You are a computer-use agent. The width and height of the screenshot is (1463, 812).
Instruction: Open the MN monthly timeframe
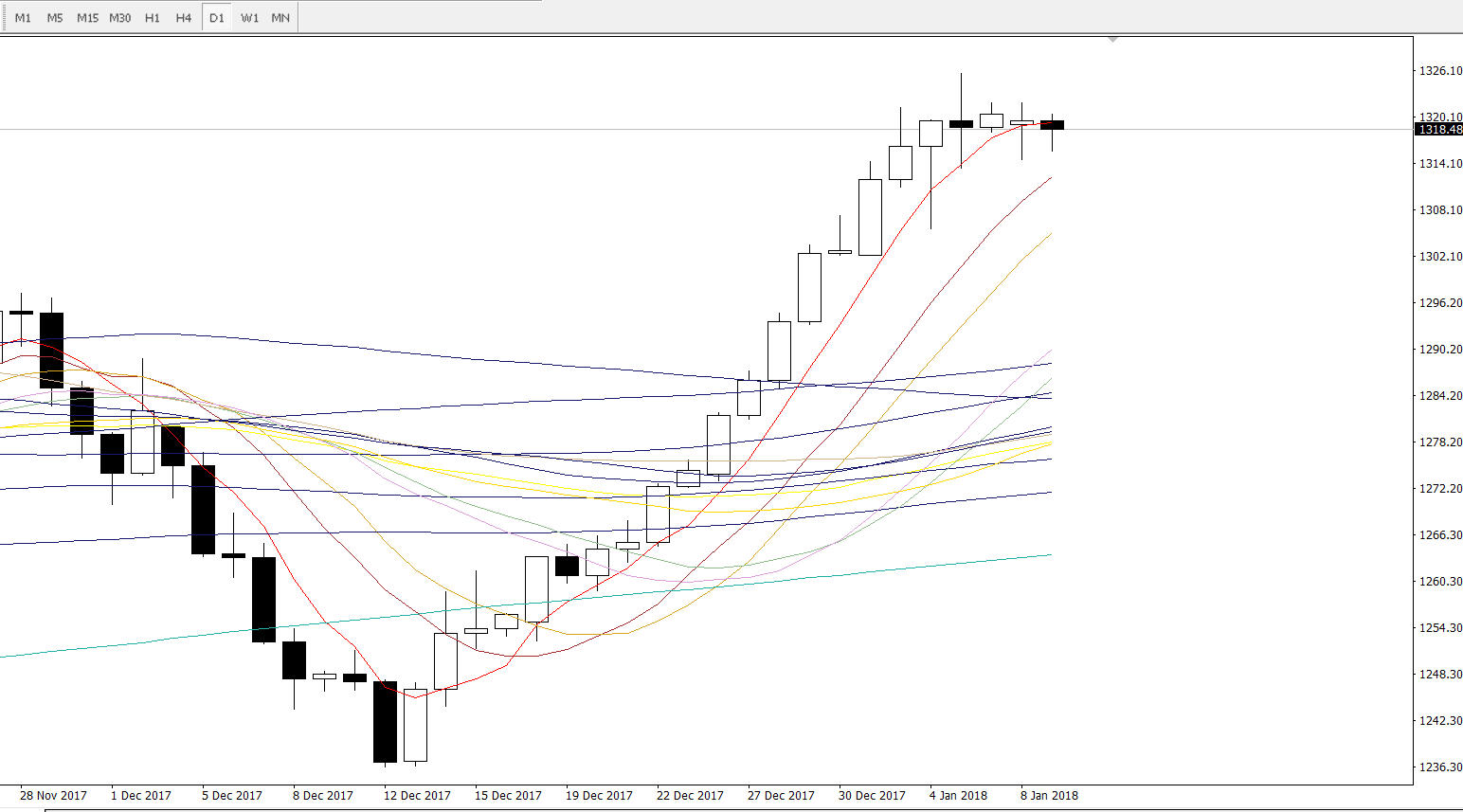click(x=280, y=18)
